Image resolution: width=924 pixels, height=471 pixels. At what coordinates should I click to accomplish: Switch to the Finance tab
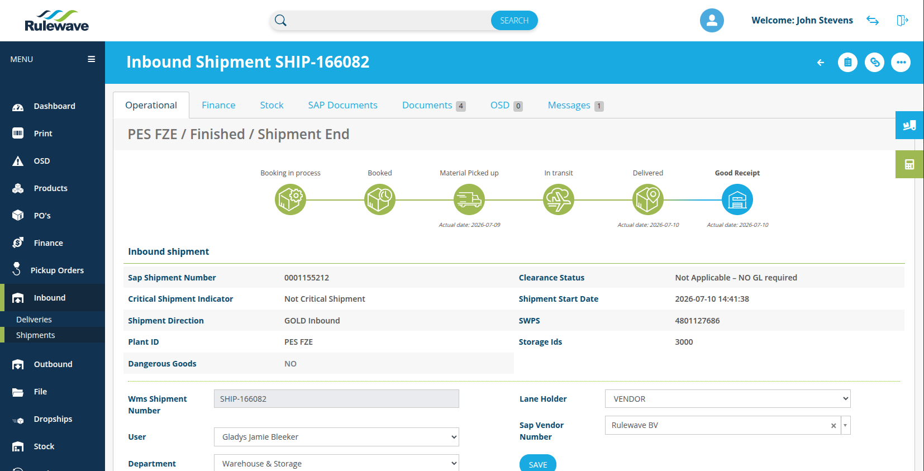(218, 105)
